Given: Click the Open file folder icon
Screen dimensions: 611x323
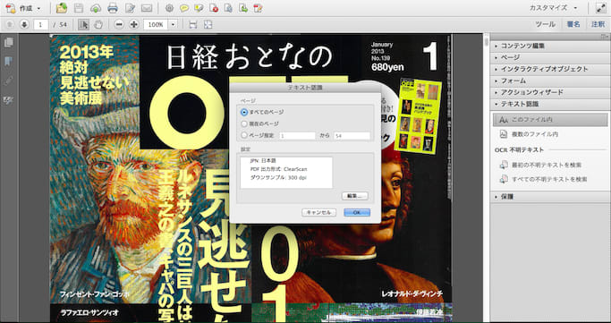Looking at the screenshot, I should 62,8.
